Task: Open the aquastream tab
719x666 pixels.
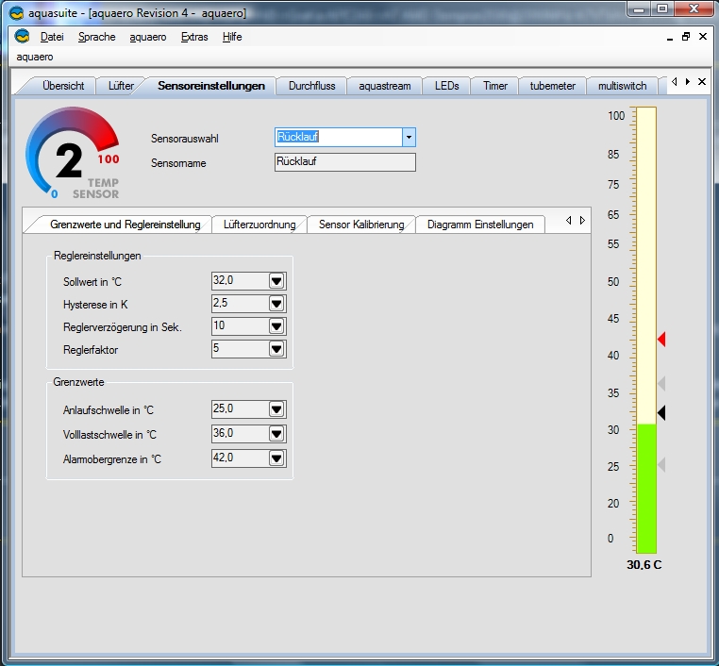Action: tap(385, 86)
